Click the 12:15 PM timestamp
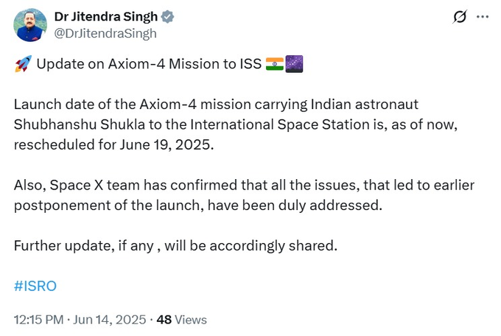The image size is (501, 336). click(x=38, y=320)
